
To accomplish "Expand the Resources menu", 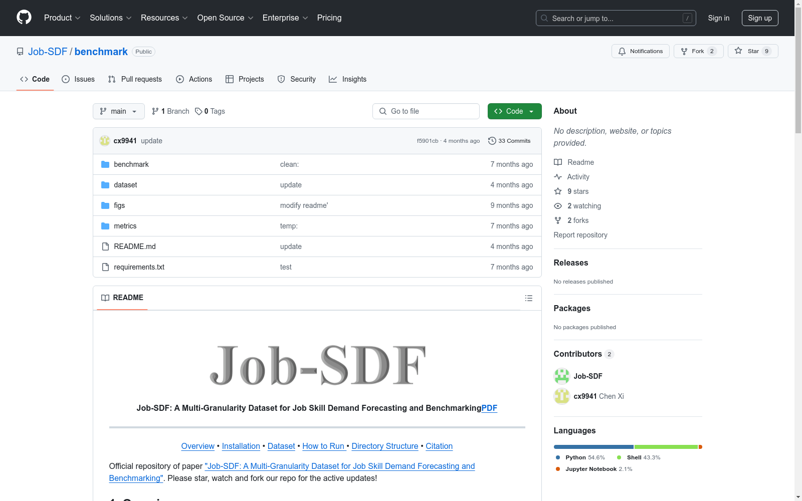I will (164, 18).
